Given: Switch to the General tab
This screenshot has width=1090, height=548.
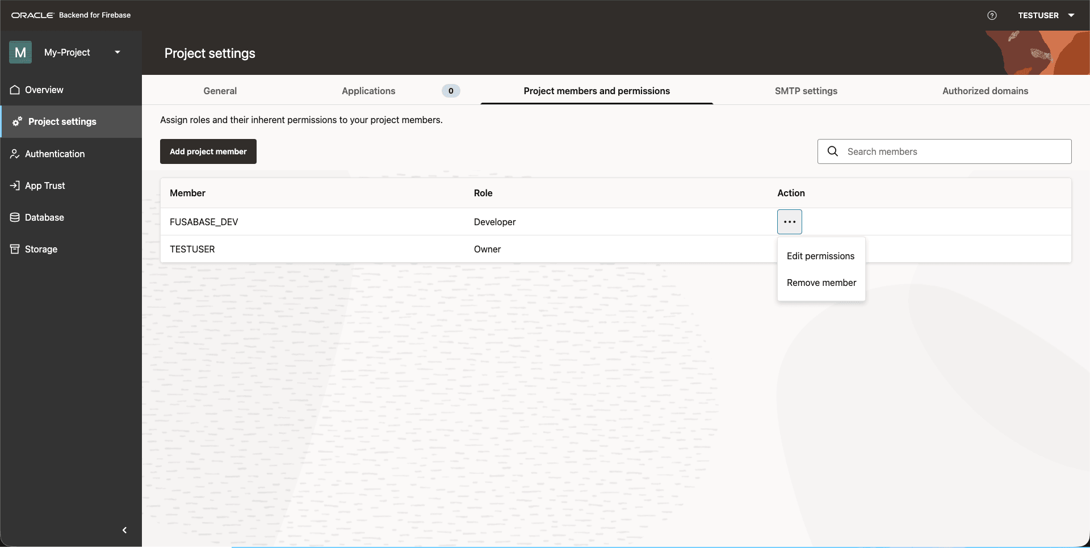Looking at the screenshot, I should pos(220,91).
